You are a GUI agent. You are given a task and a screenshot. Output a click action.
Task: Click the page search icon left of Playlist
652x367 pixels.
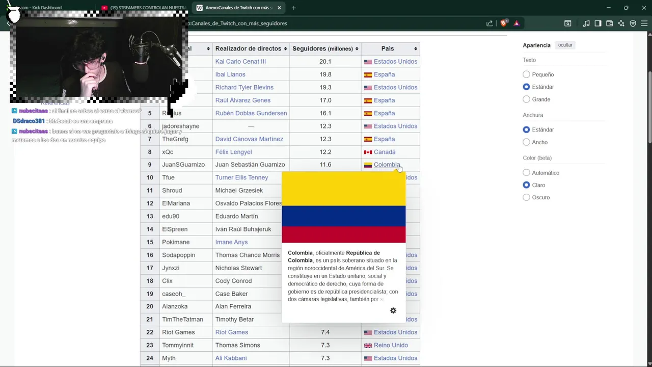[568, 23]
